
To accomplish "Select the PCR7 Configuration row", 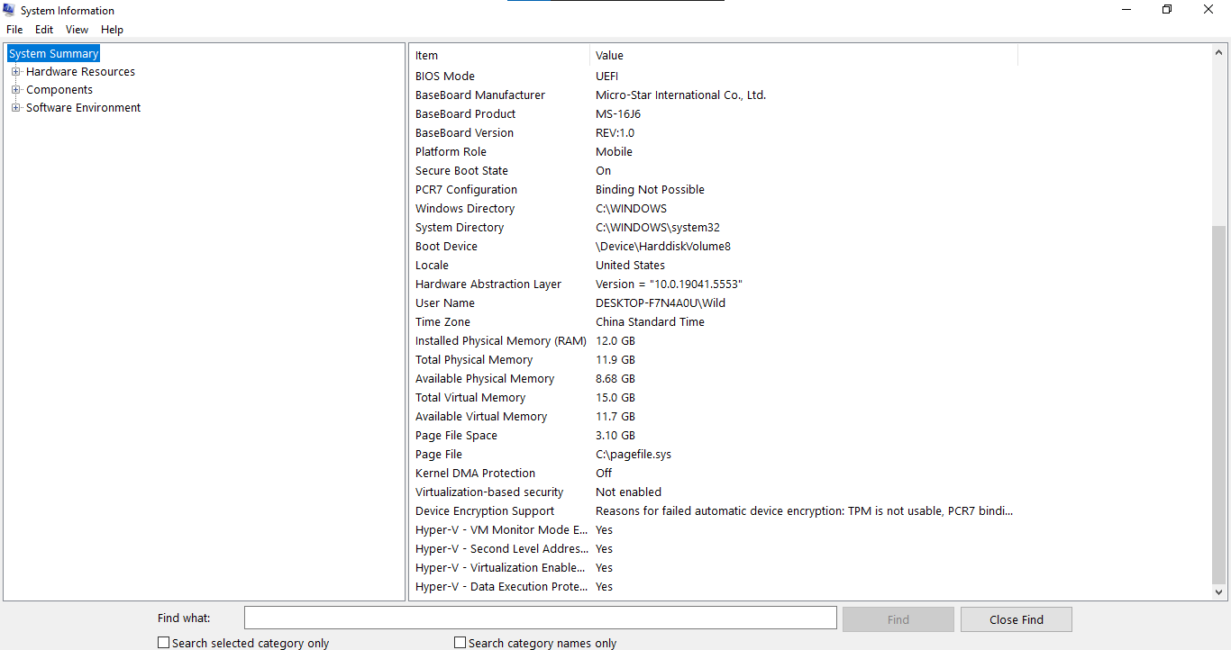I will point(714,190).
